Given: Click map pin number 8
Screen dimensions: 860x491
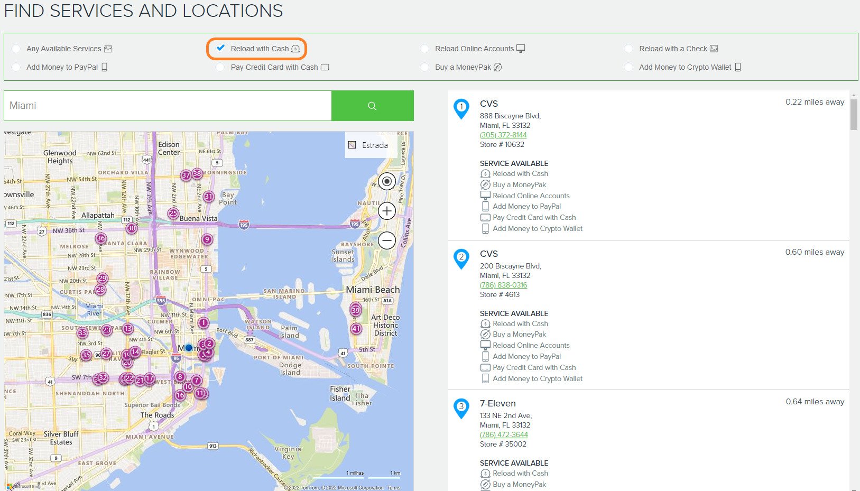Looking at the screenshot, I should tap(180, 377).
